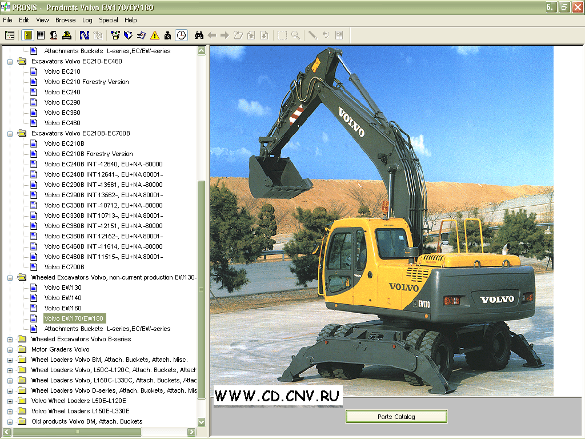Select Volvo EW170/EW180 tree item

74,318
